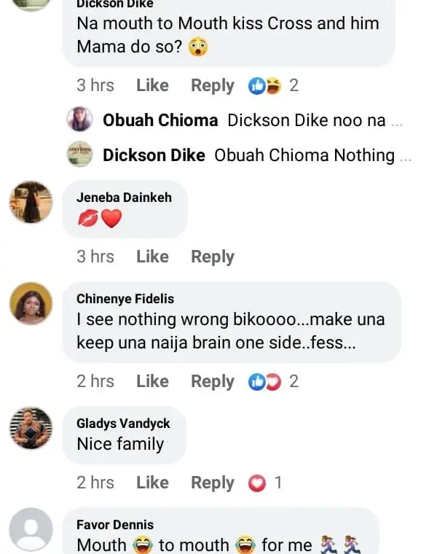Tap Obuah Chioma's small reply avatar
This screenshot has width=437, height=554.
79,120
